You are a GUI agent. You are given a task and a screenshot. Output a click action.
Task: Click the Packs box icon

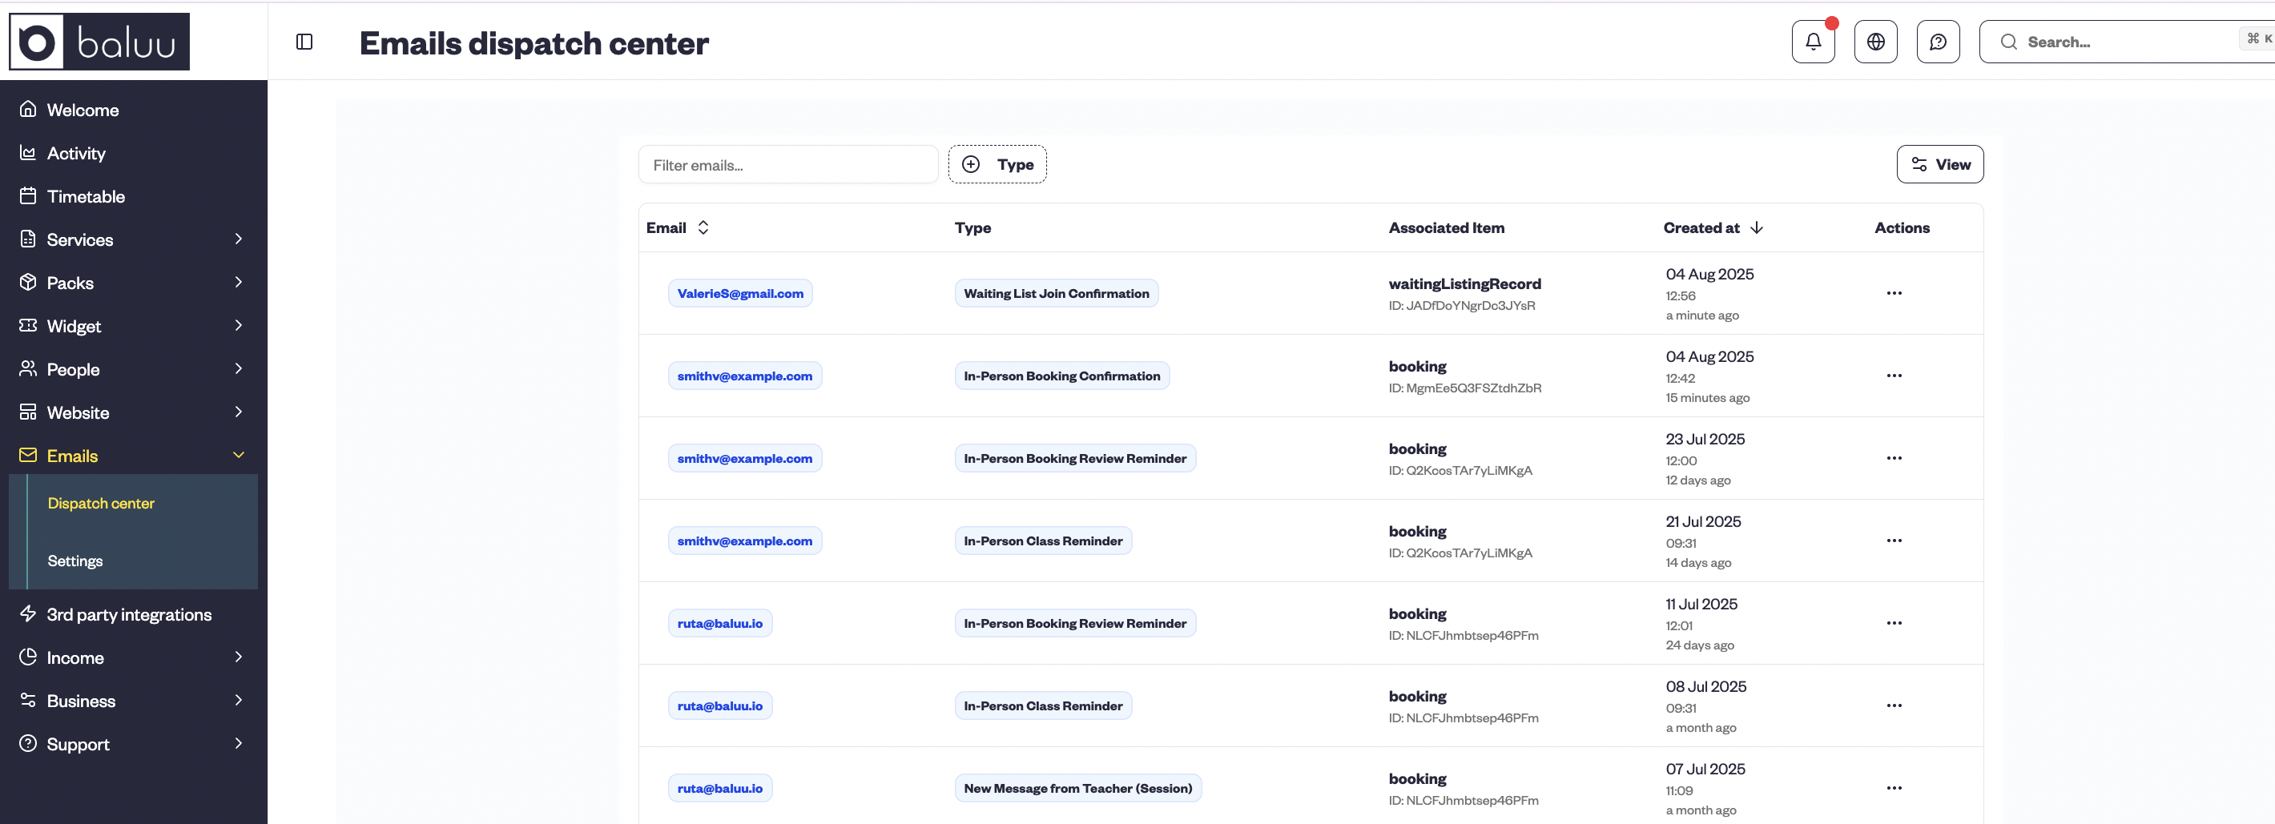[x=28, y=282]
